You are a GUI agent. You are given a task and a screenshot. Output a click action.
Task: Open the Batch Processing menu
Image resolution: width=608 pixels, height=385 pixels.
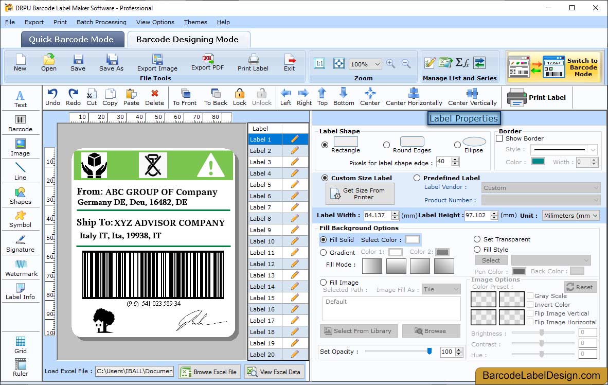pyautogui.click(x=102, y=22)
